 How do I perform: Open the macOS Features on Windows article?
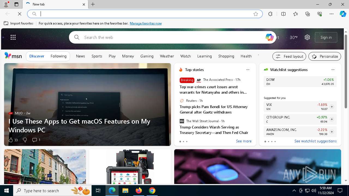tap(79, 125)
